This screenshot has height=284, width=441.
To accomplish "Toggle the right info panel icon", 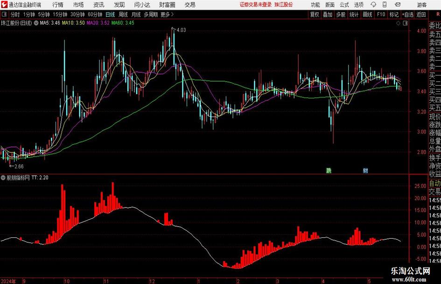I will tap(405, 23).
